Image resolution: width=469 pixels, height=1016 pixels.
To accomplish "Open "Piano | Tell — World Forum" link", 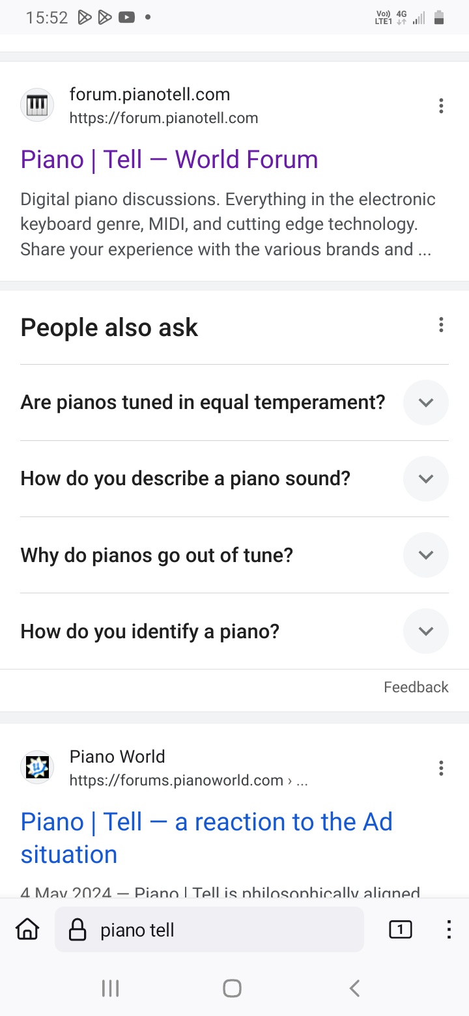I will (x=169, y=160).
